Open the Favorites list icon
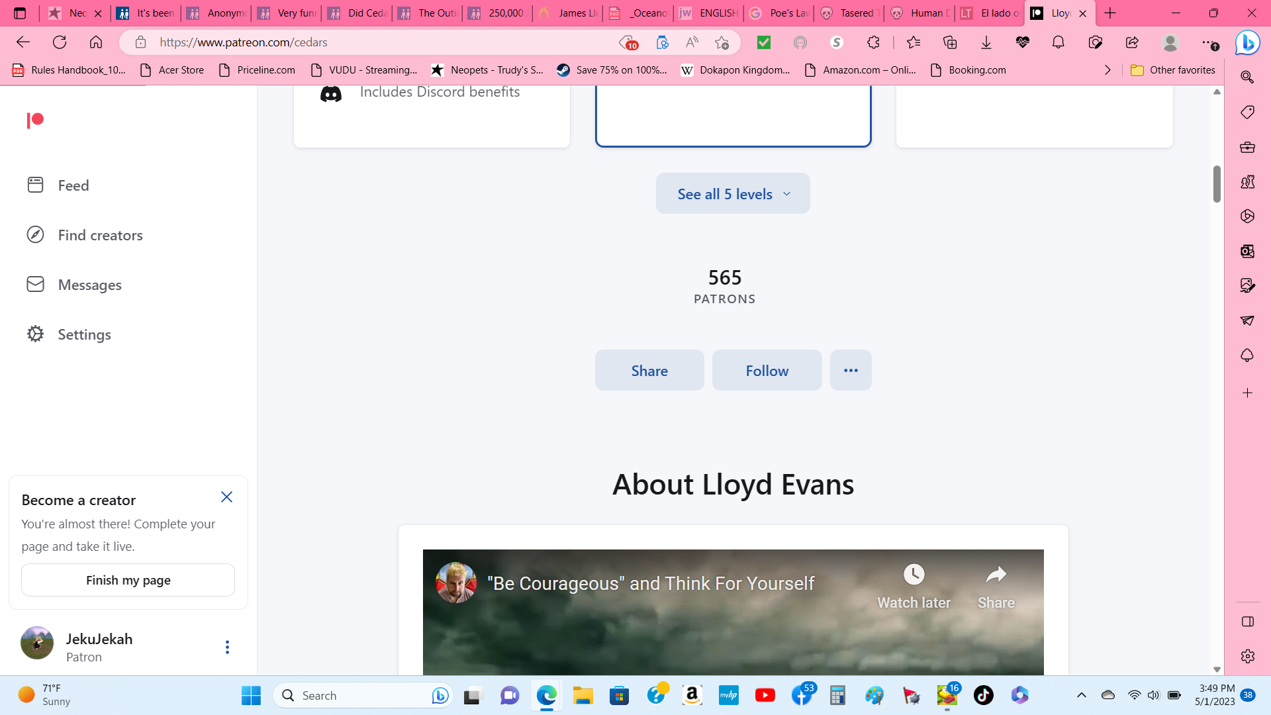This screenshot has height=715, width=1271. 914,42
